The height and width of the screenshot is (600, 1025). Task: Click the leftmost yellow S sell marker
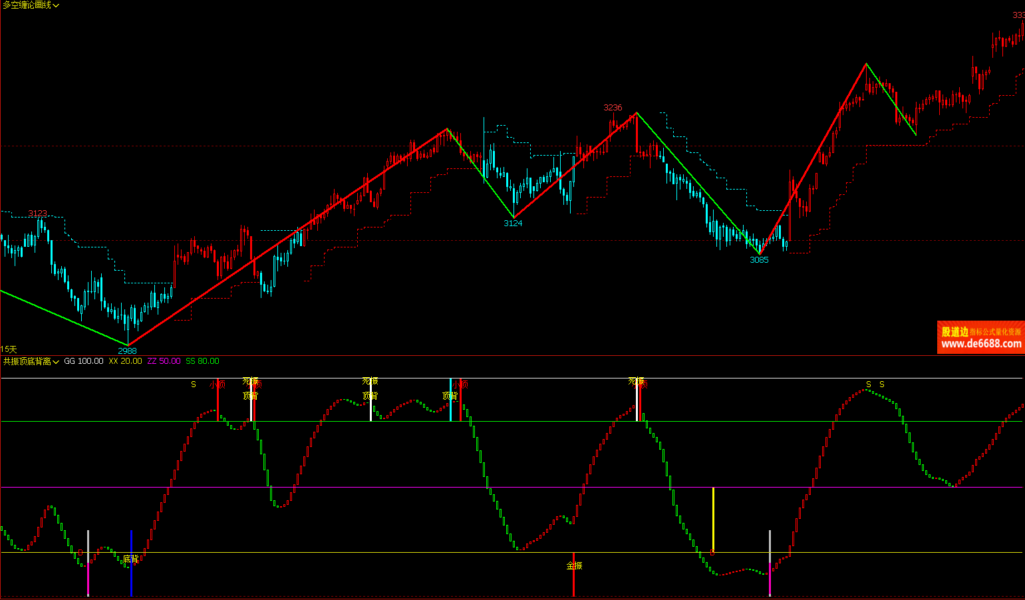194,384
